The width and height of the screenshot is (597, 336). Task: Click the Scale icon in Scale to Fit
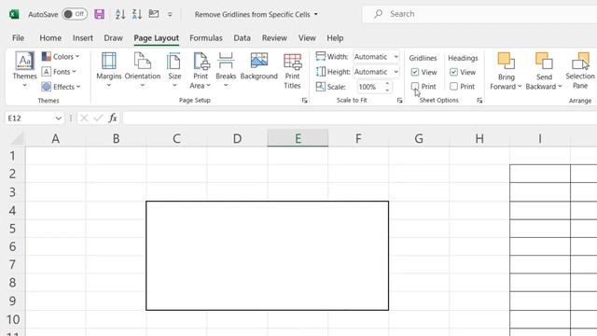(x=321, y=87)
